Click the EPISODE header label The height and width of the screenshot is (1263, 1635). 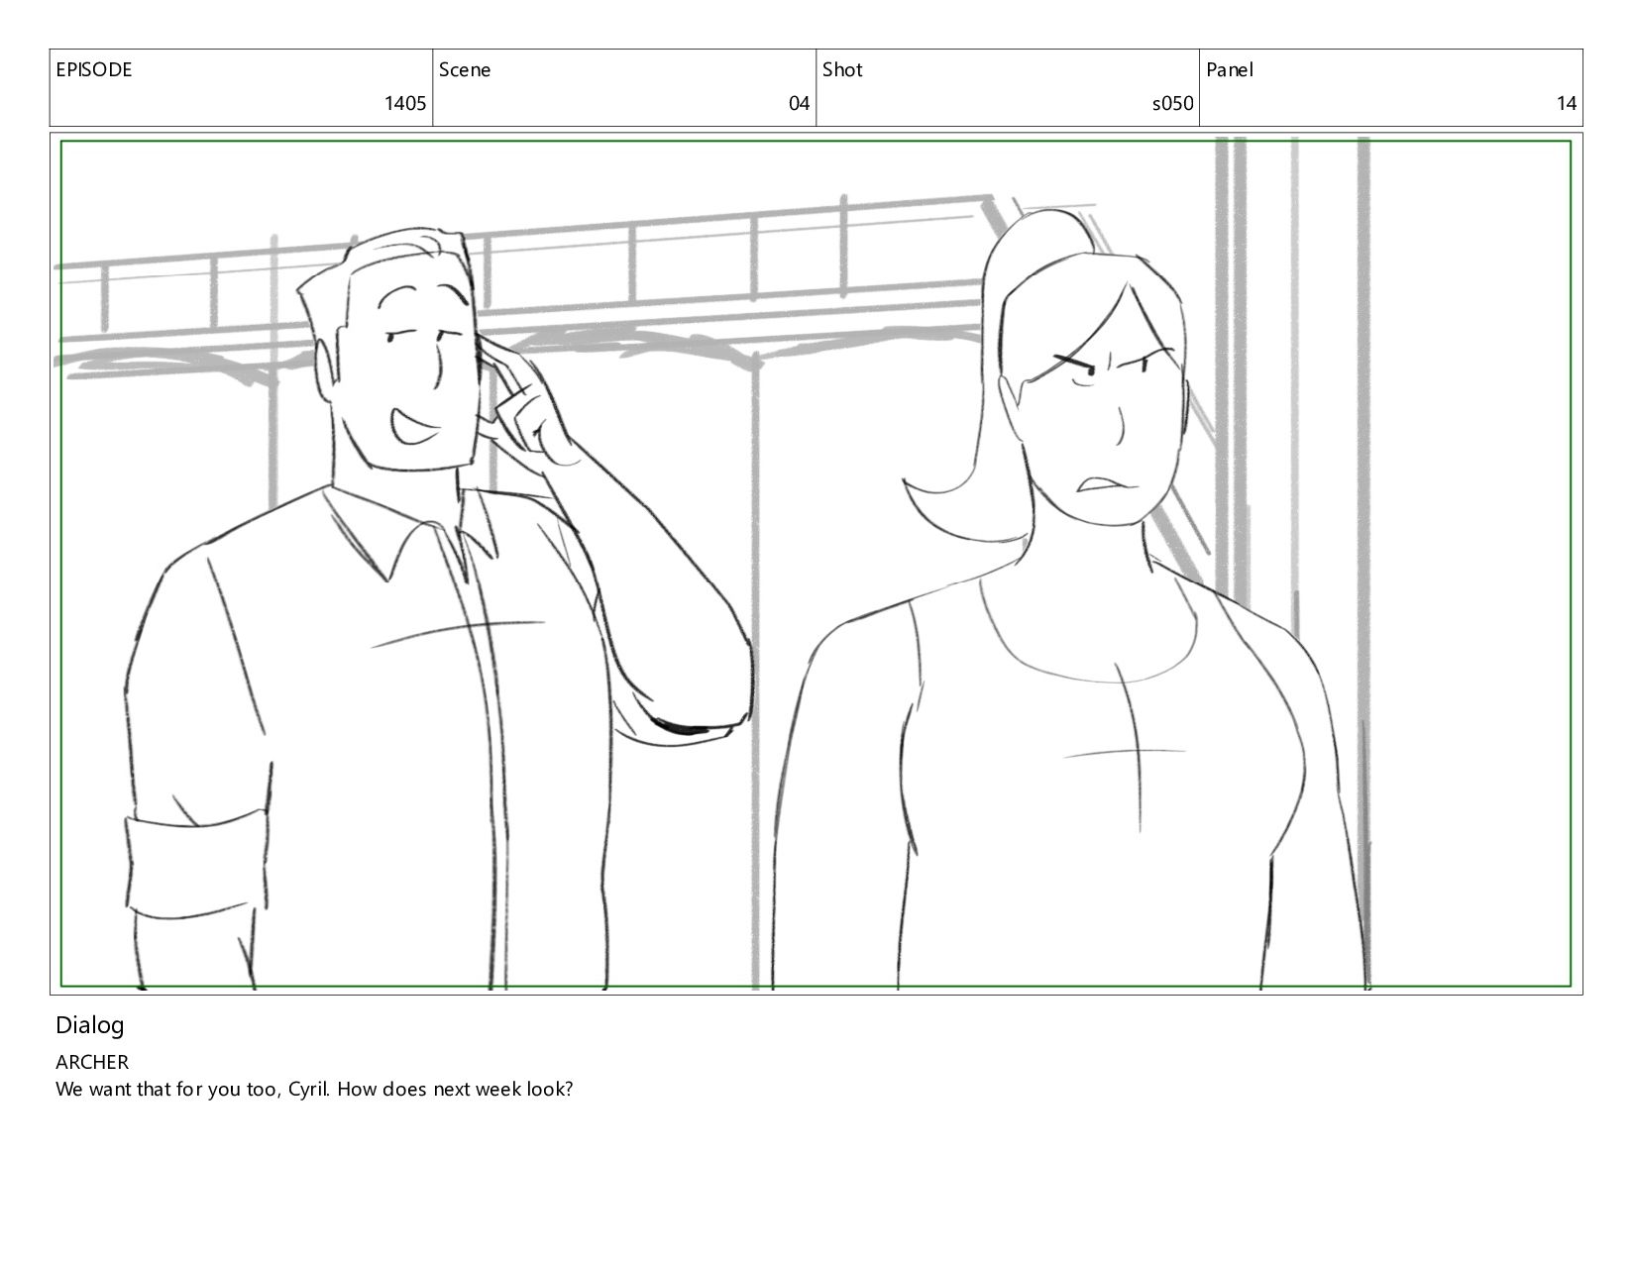pyautogui.click(x=93, y=70)
